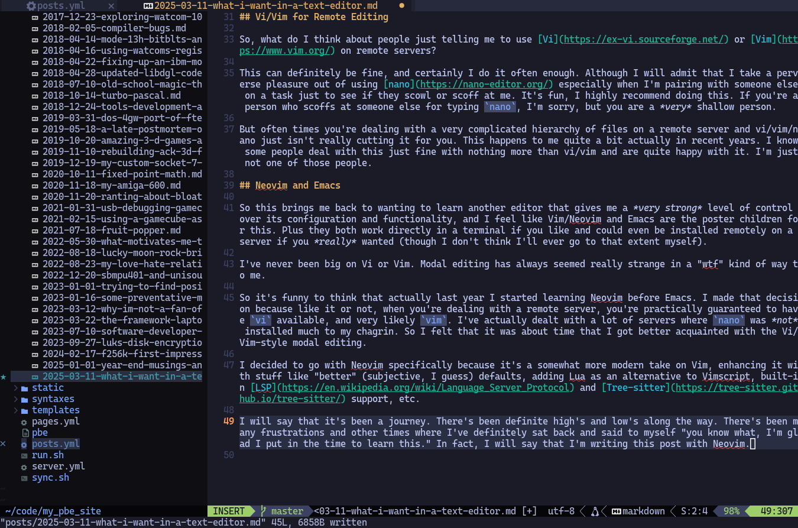Click the Vim link label on line 33
The height and width of the screenshot is (528, 798).
763,40
